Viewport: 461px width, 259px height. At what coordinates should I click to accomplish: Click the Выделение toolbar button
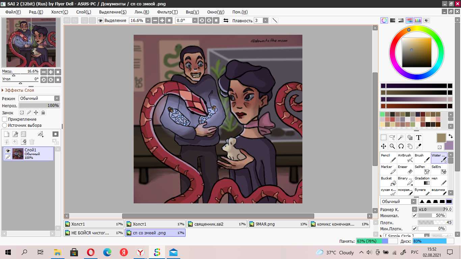coord(112,21)
